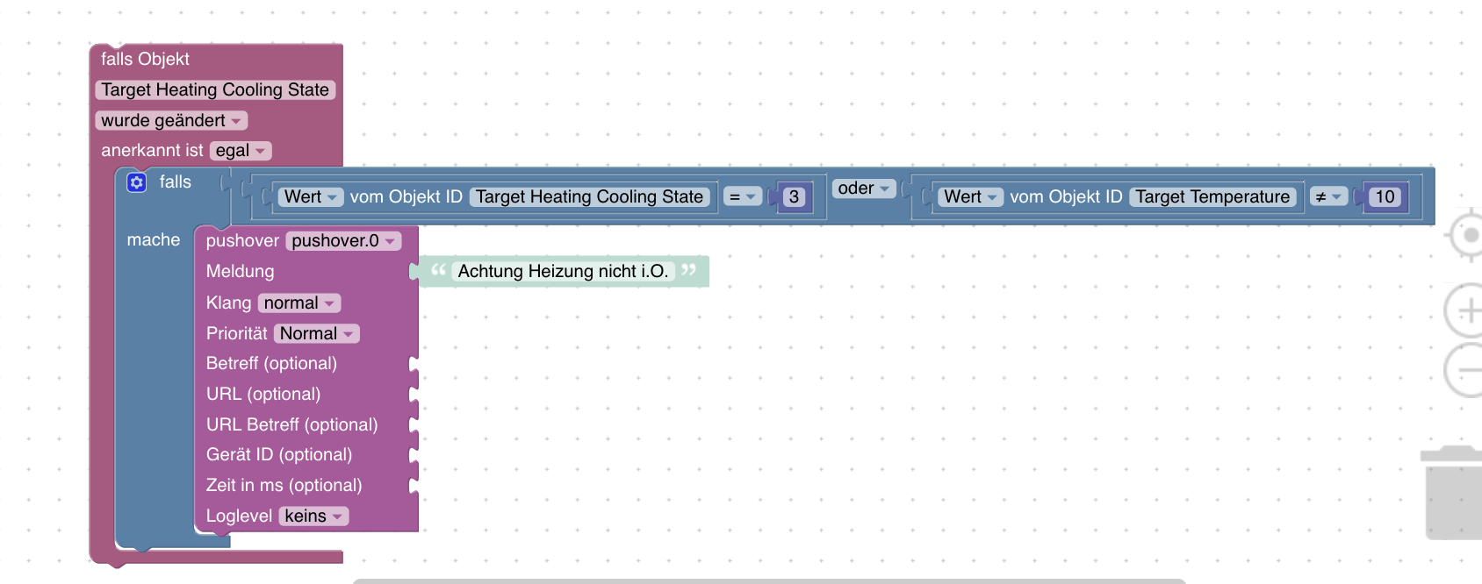
Task: Open the Wert dropdown before Target Temperature
Action: coord(971,197)
